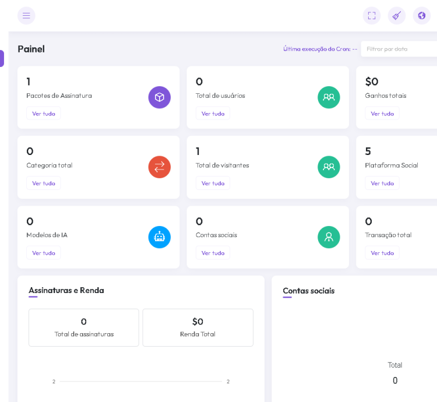Click the Última execução do Cron text
This screenshot has height=402, width=437.
coord(320,49)
